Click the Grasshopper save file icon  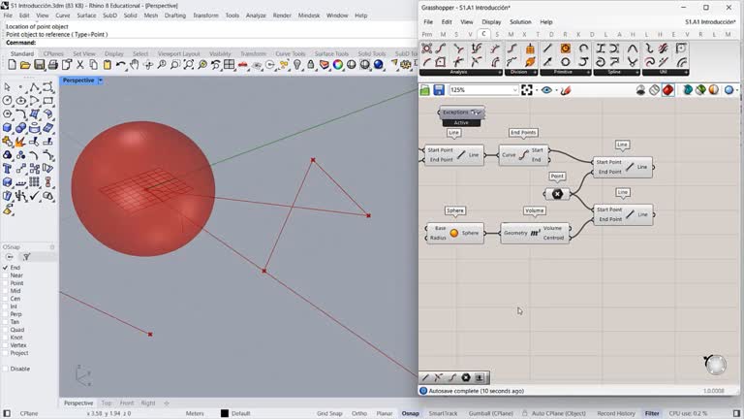point(439,90)
